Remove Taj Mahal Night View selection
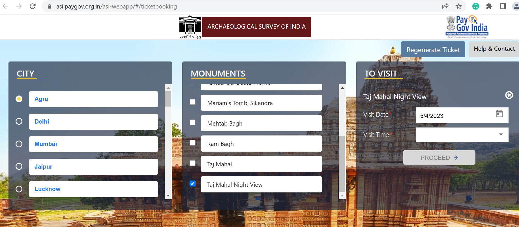 point(509,95)
